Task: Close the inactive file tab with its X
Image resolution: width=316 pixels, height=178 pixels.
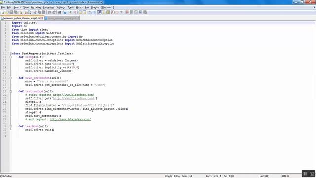Action: click(x=78, y=18)
